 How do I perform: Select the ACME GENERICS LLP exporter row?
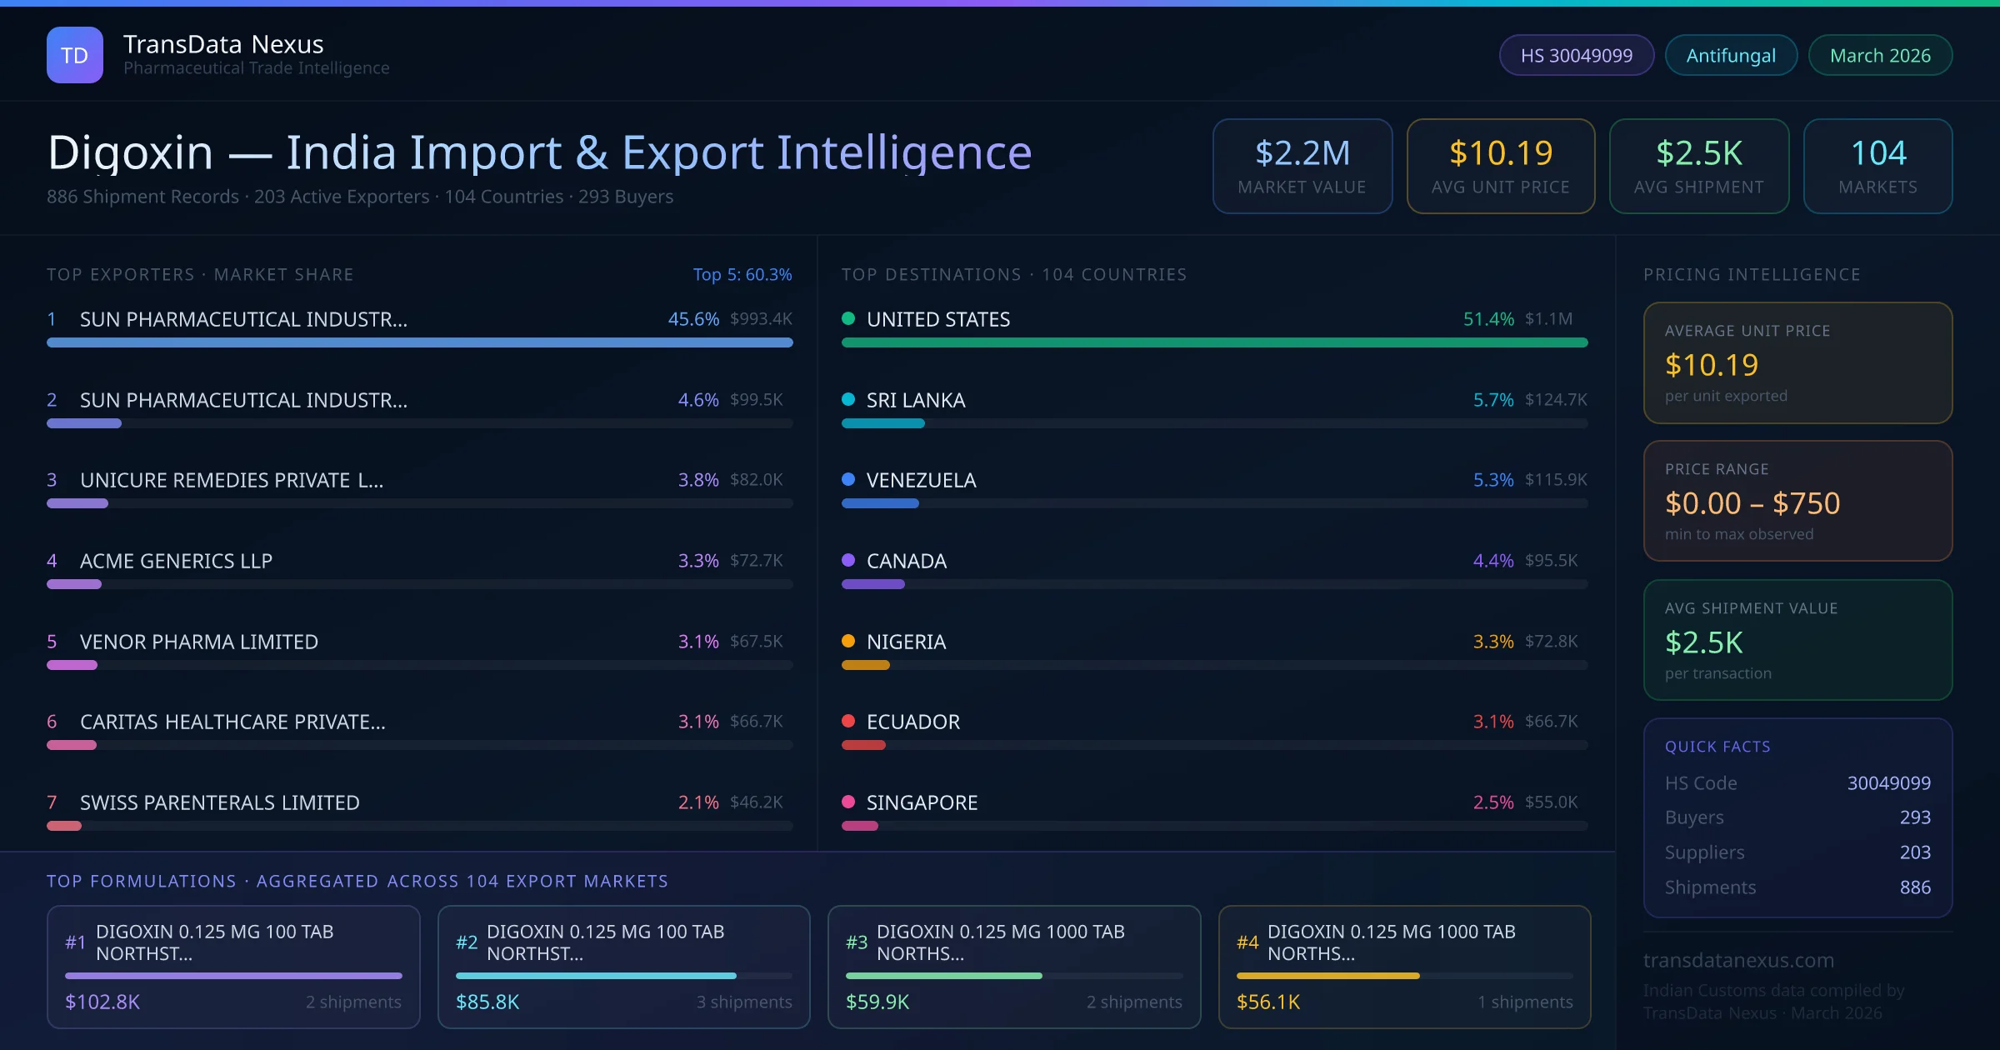pyautogui.click(x=175, y=561)
